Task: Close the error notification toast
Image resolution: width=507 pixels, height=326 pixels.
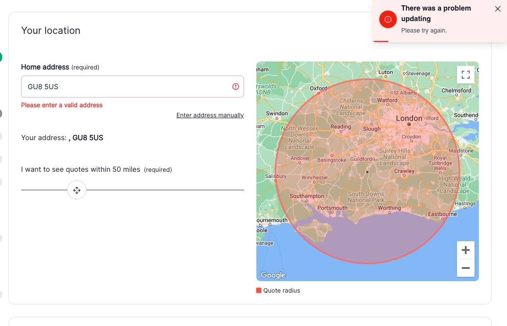Action: point(498,9)
